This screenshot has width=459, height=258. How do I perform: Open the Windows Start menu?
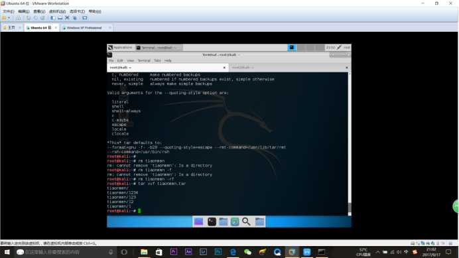coord(7,252)
